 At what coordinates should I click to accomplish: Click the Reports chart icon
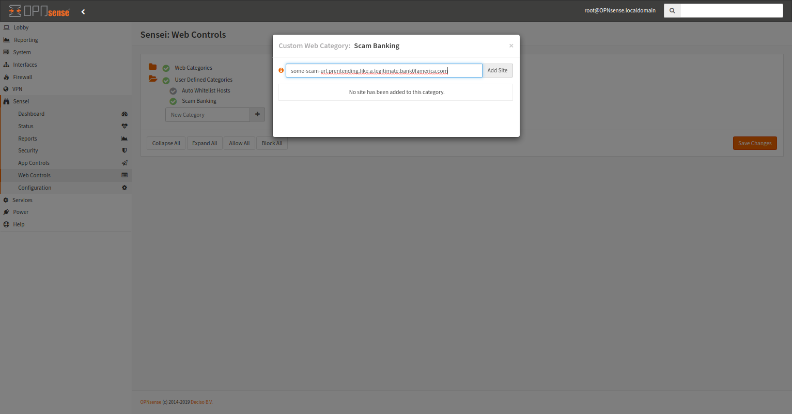click(124, 138)
